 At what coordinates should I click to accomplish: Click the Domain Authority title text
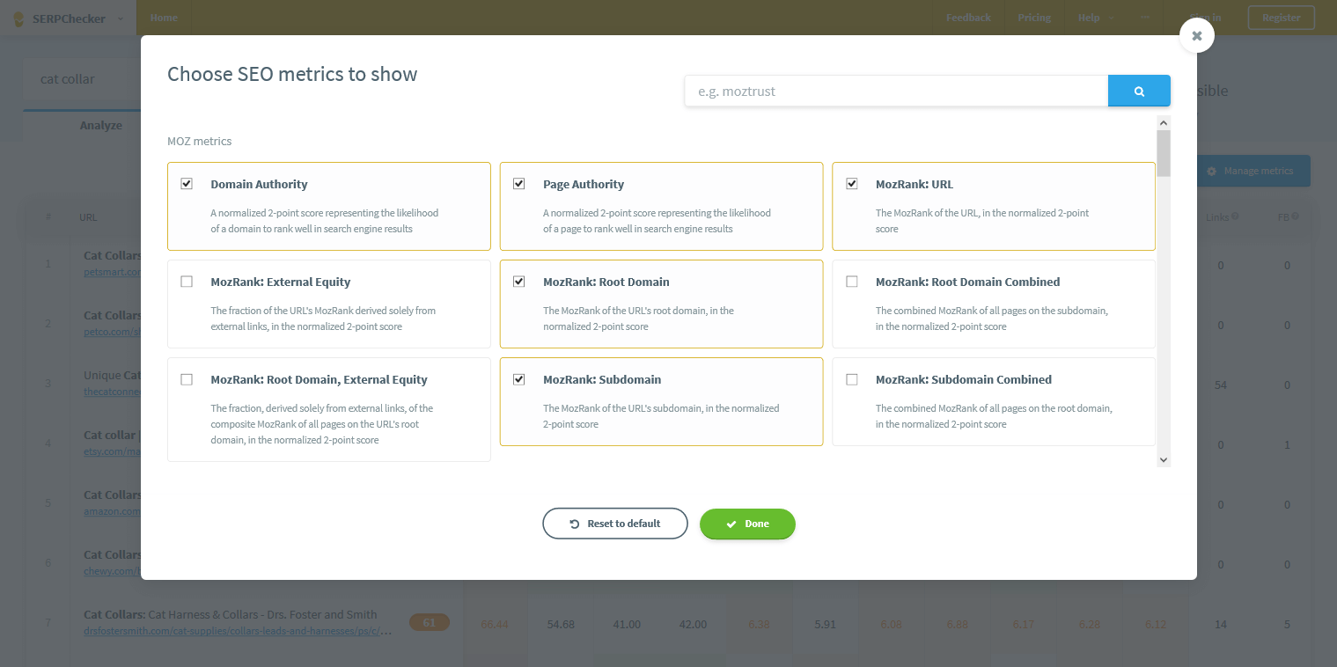tap(259, 184)
